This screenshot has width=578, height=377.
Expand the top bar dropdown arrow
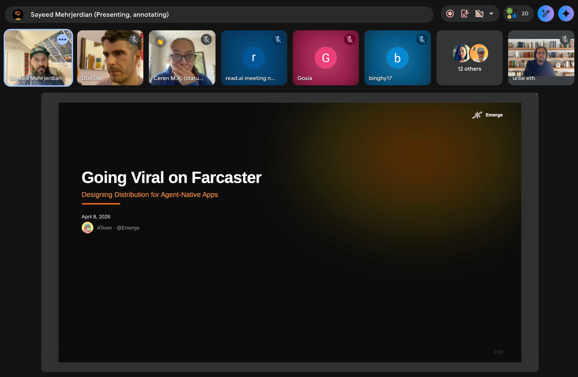[491, 14]
